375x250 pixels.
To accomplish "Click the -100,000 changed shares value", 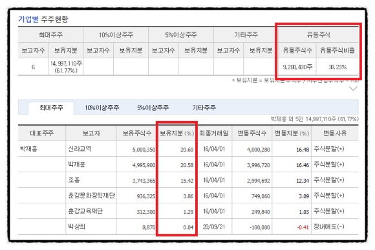I will tap(259, 227).
